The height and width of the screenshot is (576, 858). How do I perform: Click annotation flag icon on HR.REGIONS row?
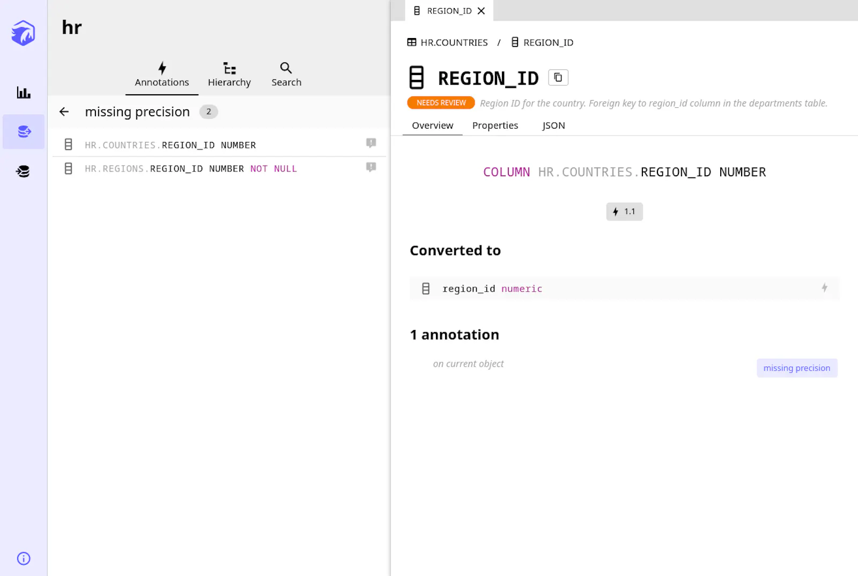click(371, 167)
